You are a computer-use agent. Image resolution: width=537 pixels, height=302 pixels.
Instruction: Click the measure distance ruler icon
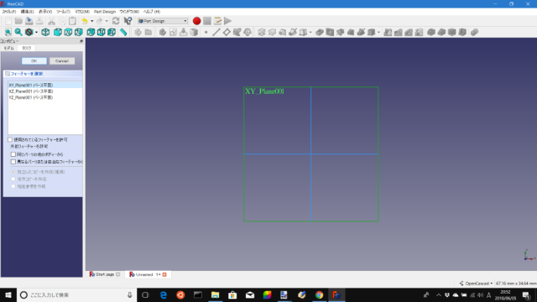pyautogui.click(x=123, y=32)
